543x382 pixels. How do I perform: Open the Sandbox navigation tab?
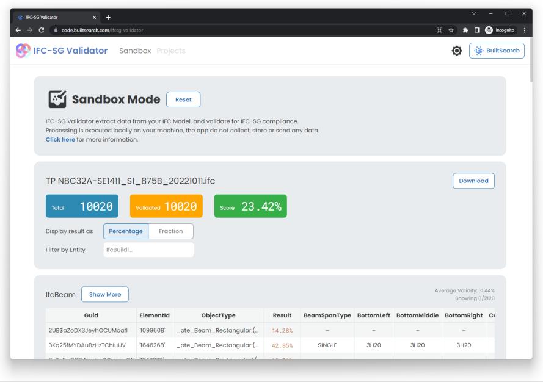134,51
